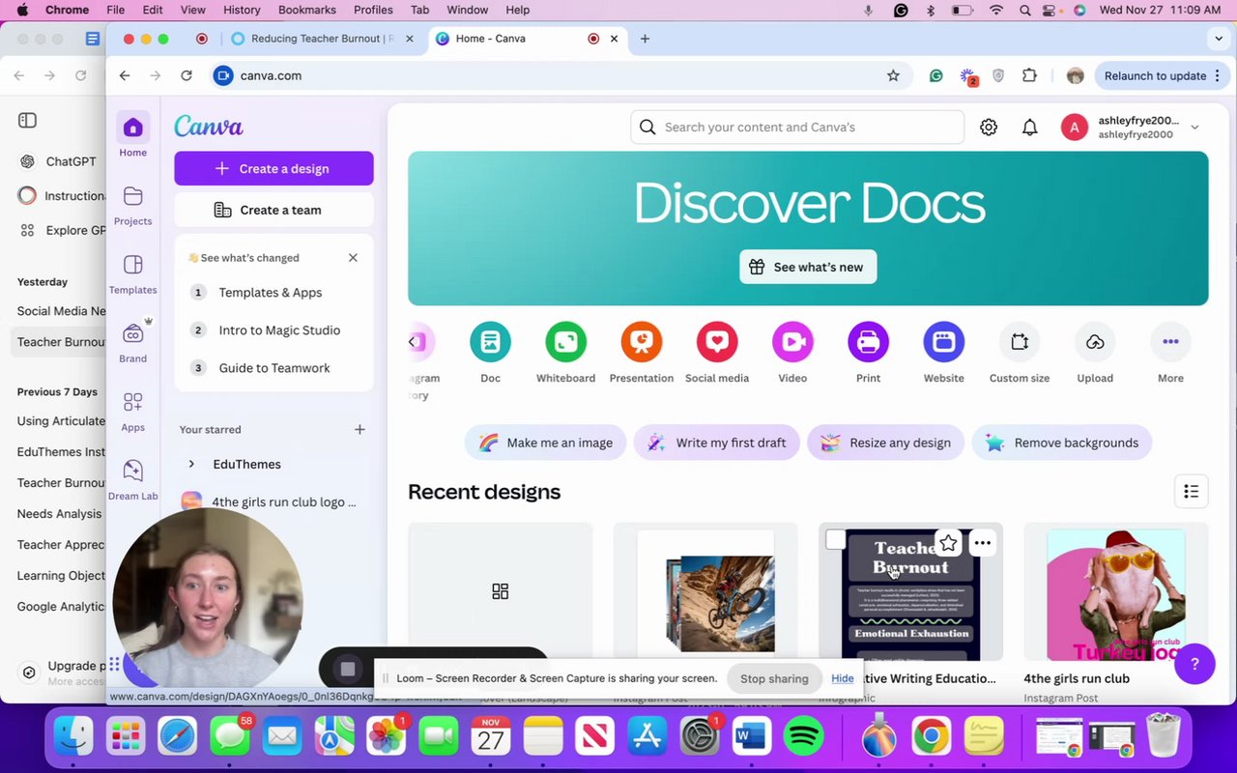This screenshot has width=1237, height=773.
Task: Switch recent designs to list view
Action: click(1192, 492)
